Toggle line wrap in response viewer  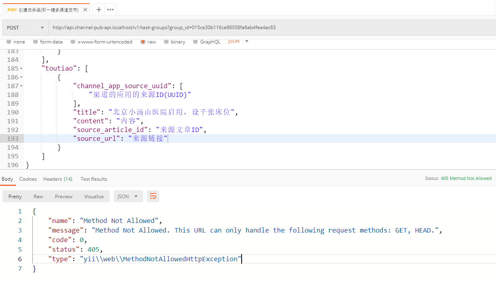click(x=153, y=196)
